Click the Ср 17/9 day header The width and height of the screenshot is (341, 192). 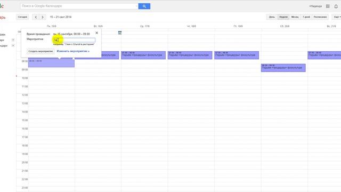point(145,26)
